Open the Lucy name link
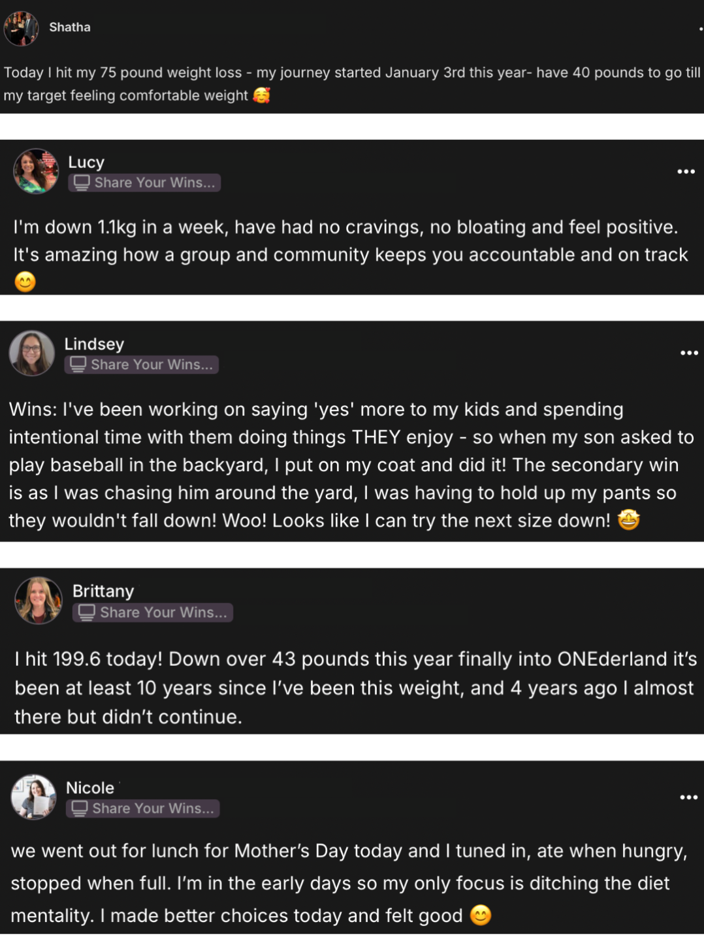Screen dimensions: 704x941 point(86,162)
